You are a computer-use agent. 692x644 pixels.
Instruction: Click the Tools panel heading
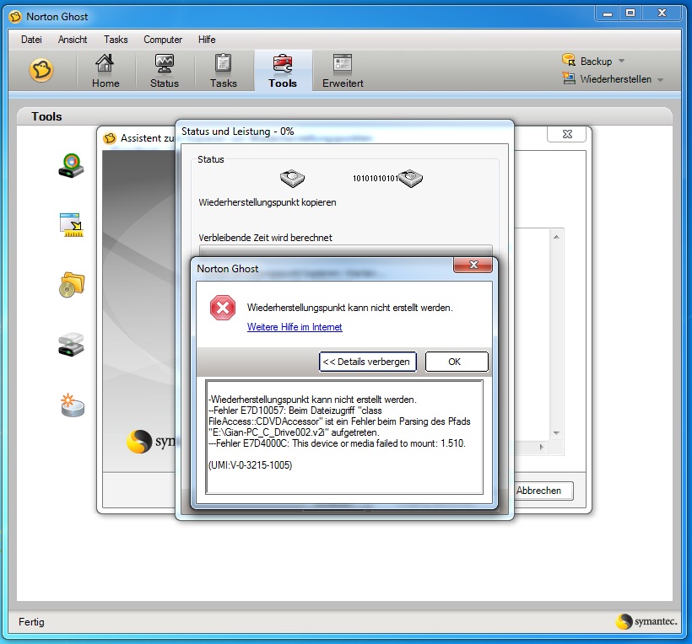pyautogui.click(x=46, y=116)
